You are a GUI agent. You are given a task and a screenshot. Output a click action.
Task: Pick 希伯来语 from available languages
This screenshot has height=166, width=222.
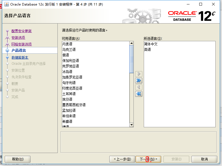(96, 116)
